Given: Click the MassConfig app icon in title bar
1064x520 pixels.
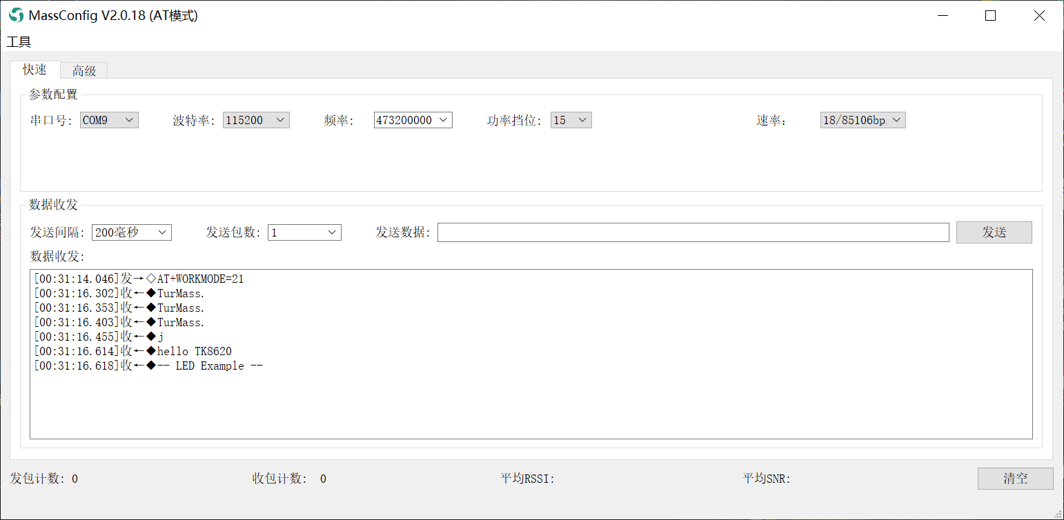Looking at the screenshot, I should [16, 15].
